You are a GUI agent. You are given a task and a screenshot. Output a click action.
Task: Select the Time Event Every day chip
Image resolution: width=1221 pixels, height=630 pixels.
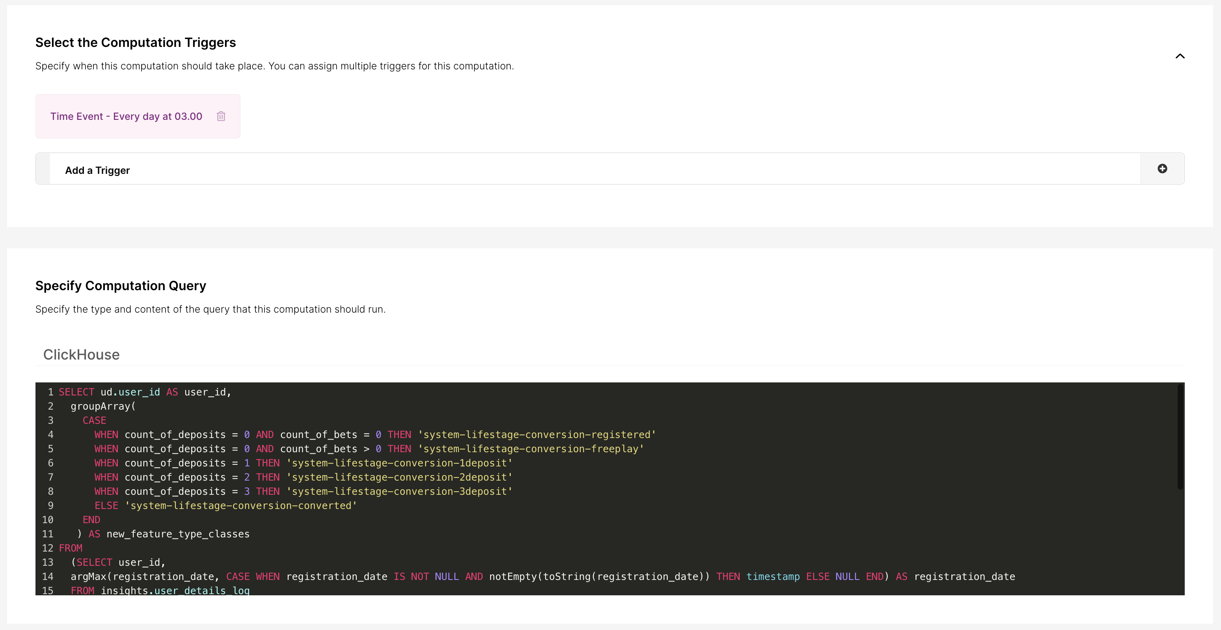(x=126, y=116)
